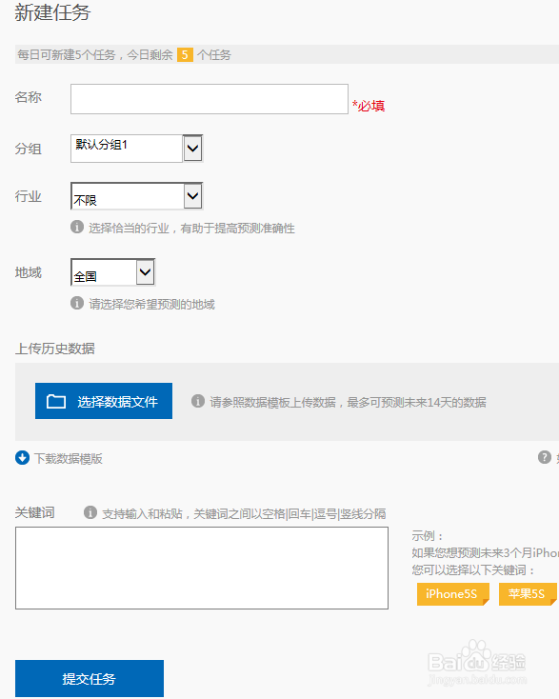The height and width of the screenshot is (699, 559).
Task: Click the info icon beside 选择恰当的行业 hint
Action: click(77, 227)
